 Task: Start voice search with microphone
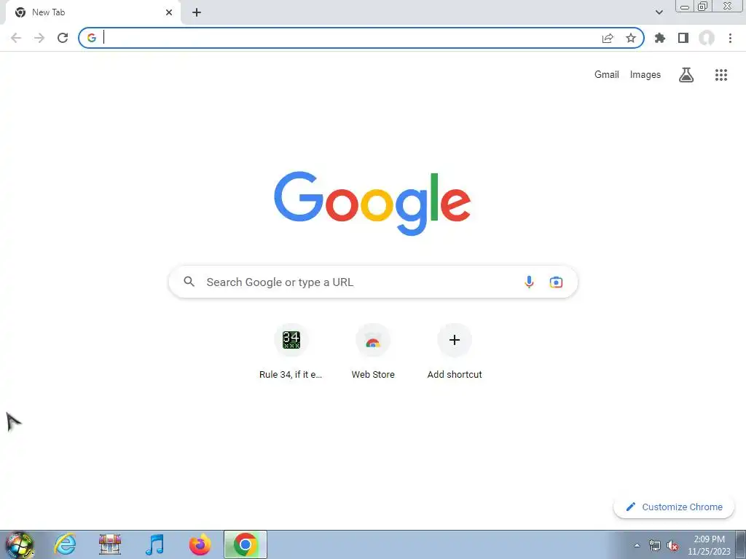[529, 282]
